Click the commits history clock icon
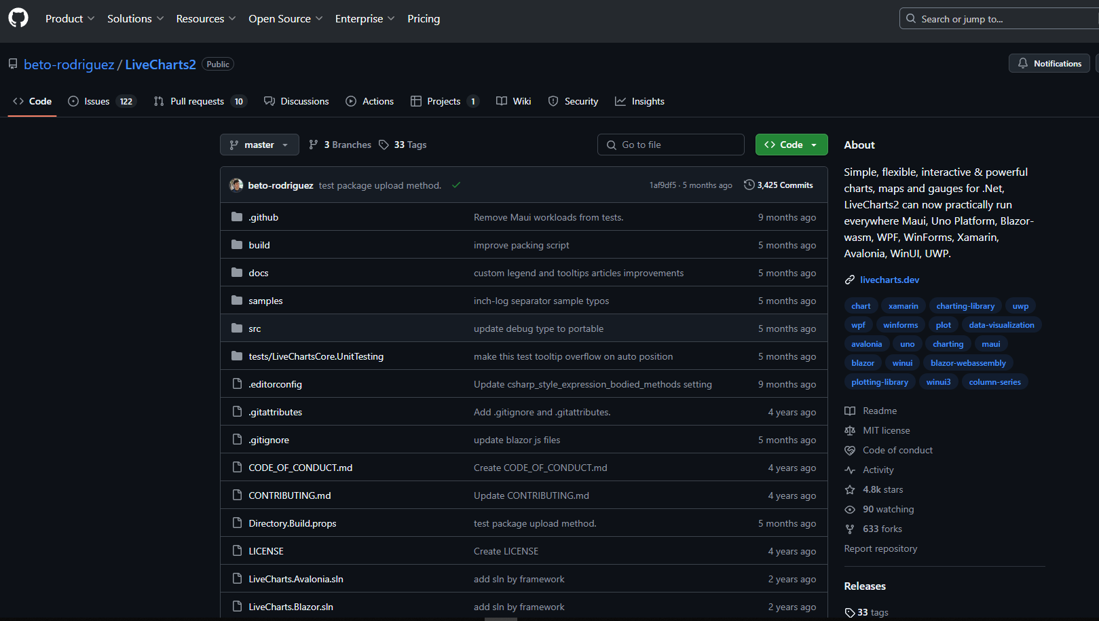Screen dimensions: 1099x621 click(x=749, y=185)
